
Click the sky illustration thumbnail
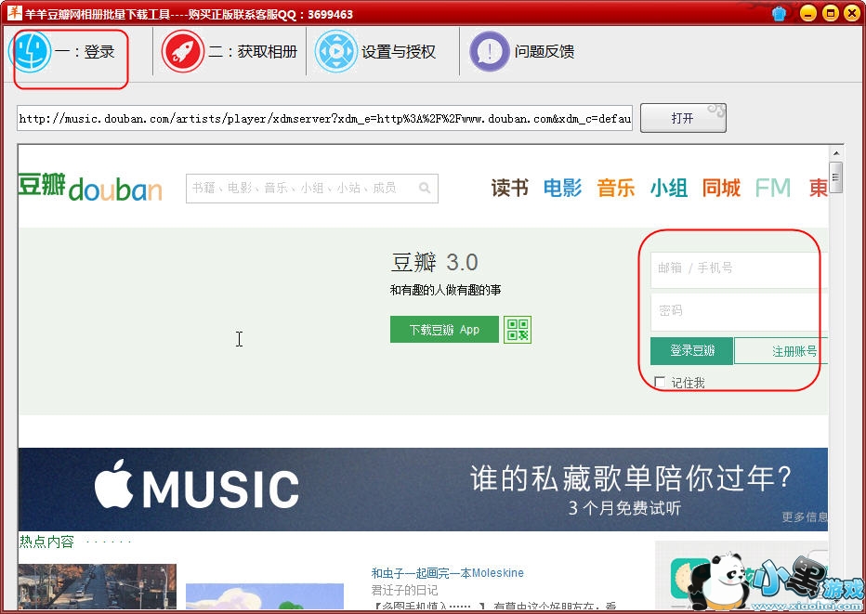[x=265, y=596]
